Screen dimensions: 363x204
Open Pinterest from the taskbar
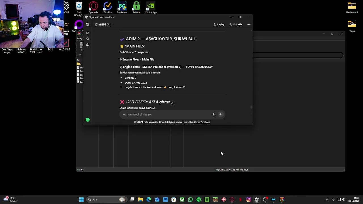pyautogui.click(x=223, y=199)
